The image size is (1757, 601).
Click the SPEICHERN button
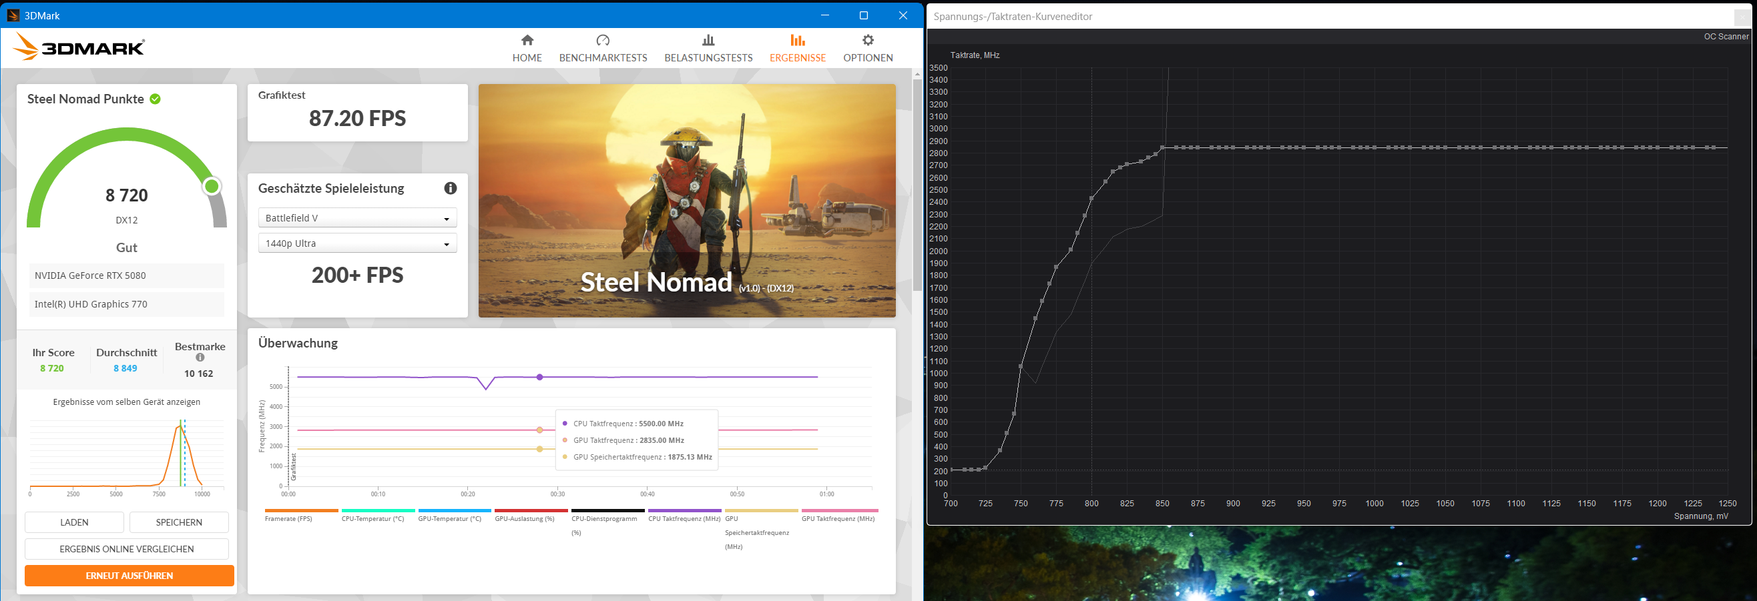coord(179,522)
